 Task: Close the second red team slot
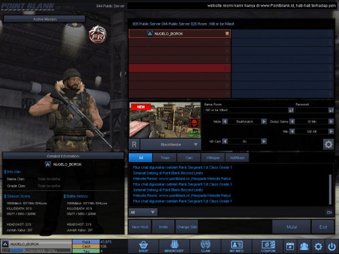(227, 42)
